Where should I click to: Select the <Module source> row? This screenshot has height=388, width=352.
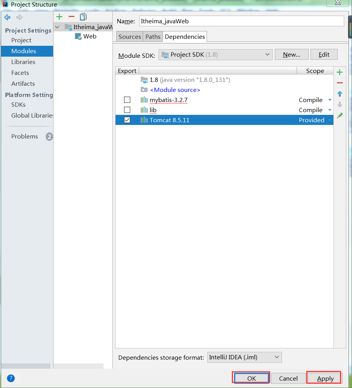click(x=224, y=90)
